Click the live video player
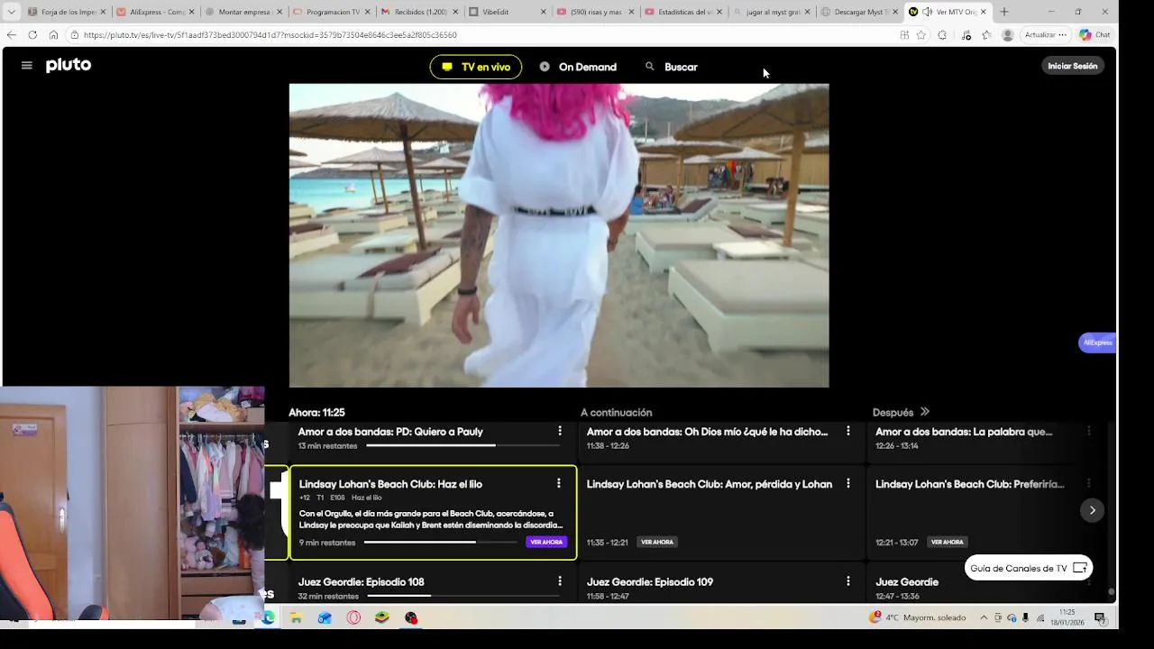The height and width of the screenshot is (649, 1154). click(x=559, y=235)
